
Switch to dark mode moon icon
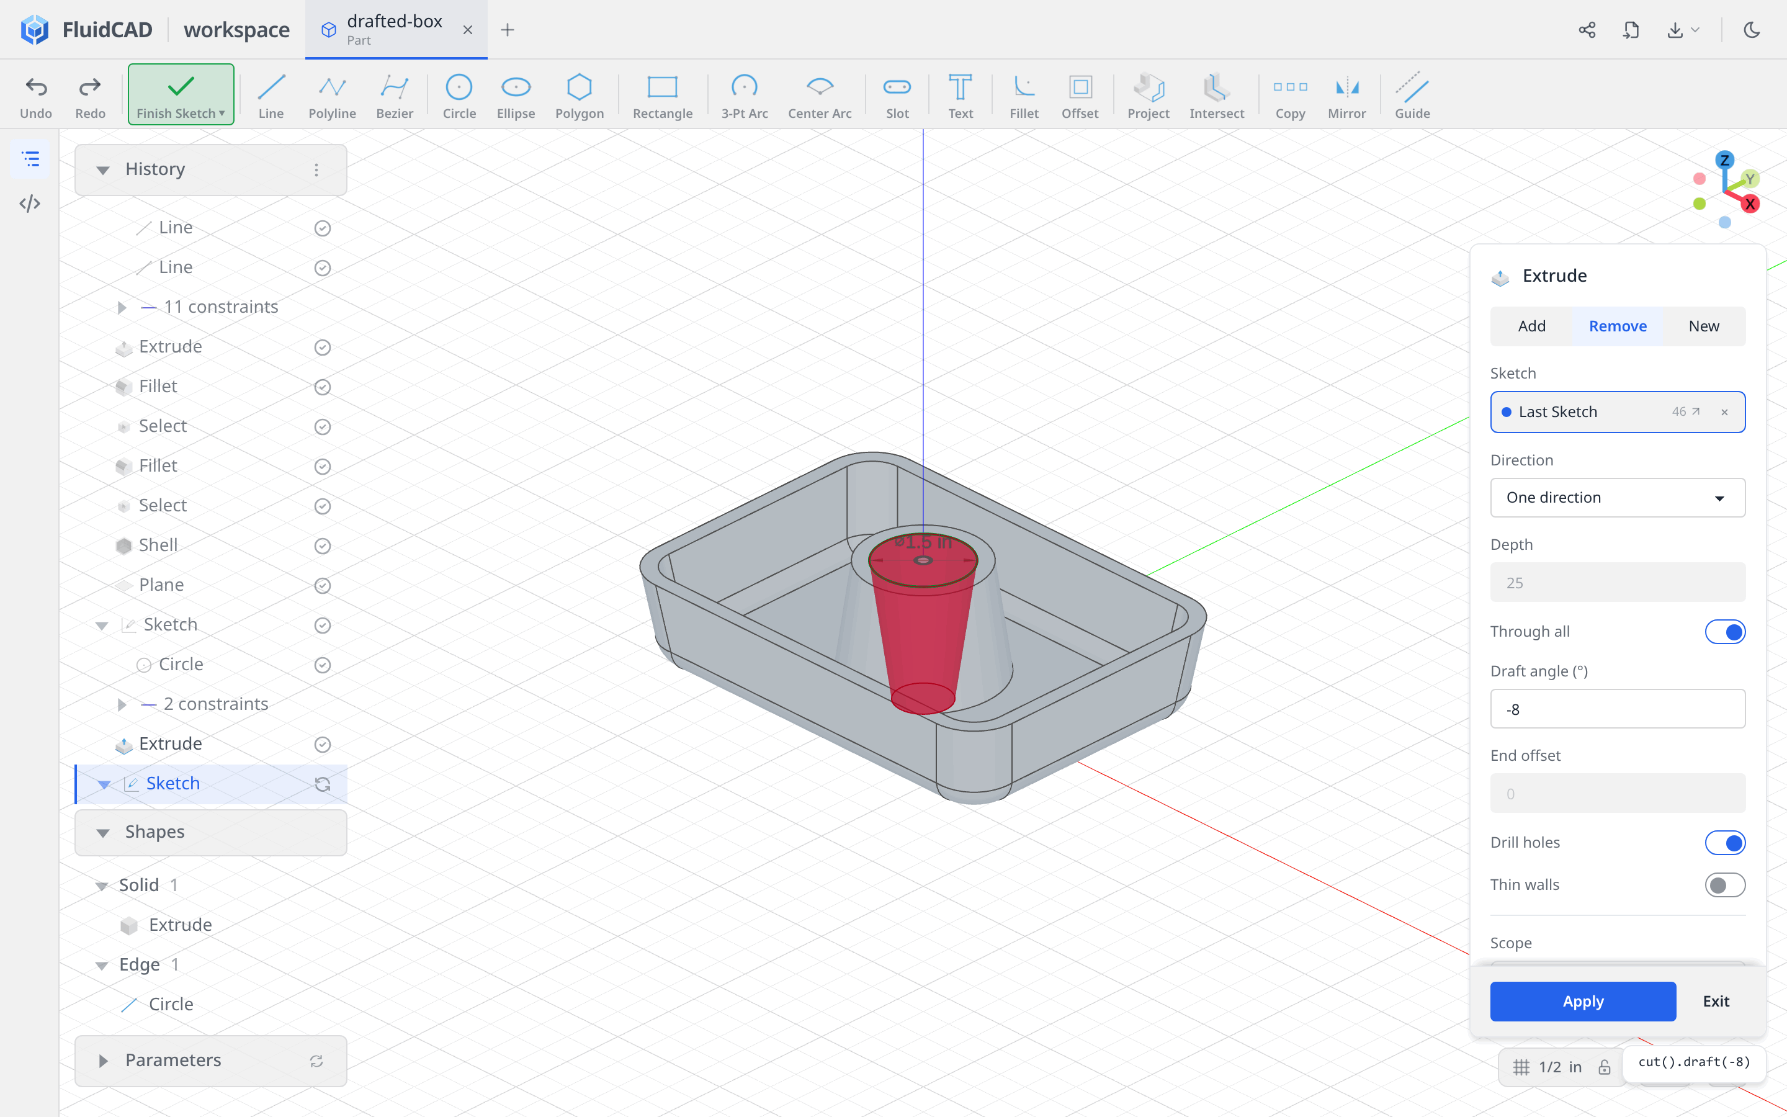pyautogui.click(x=1752, y=30)
